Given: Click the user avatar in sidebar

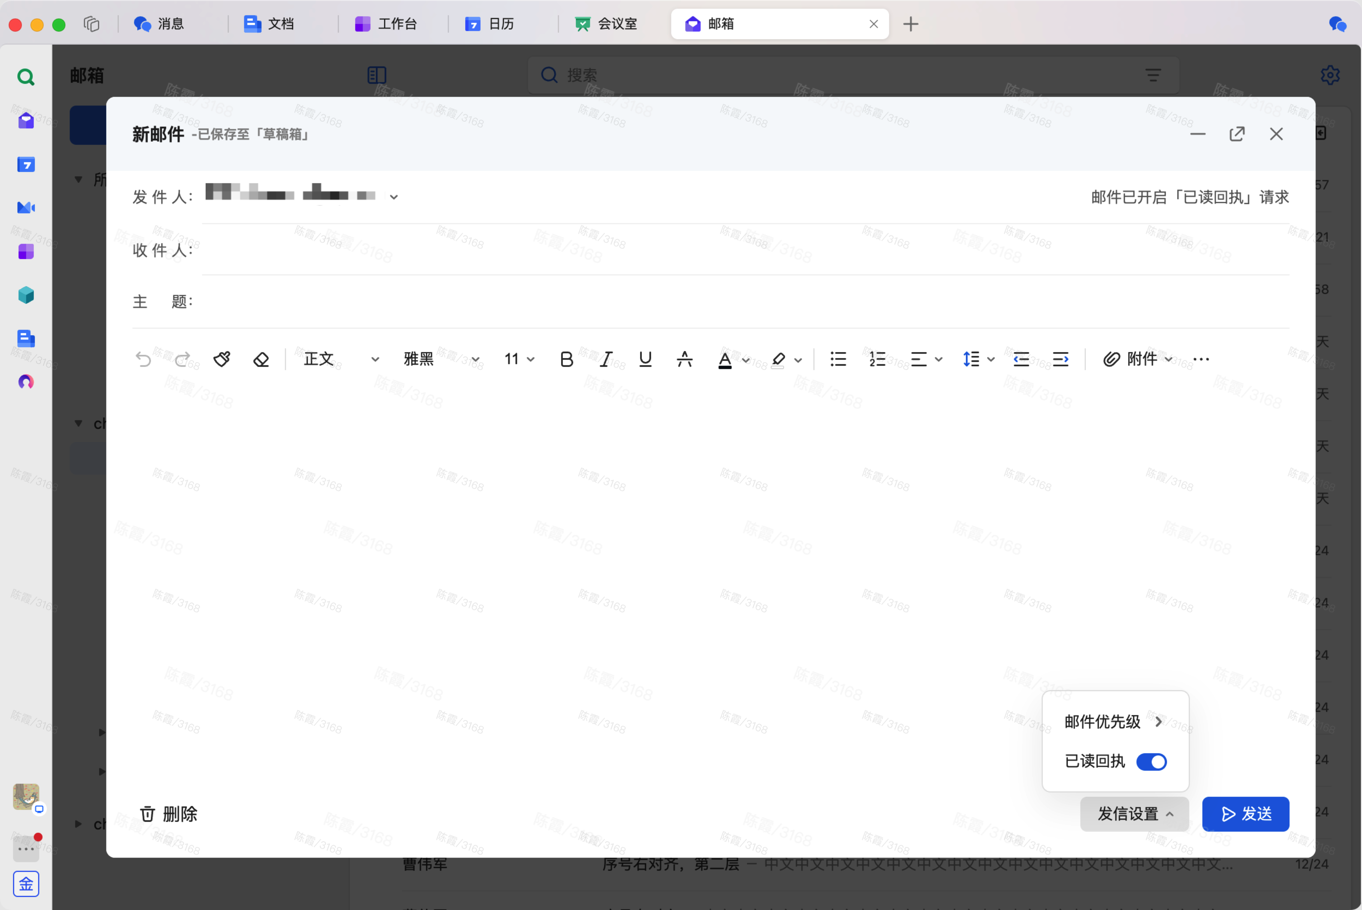Looking at the screenshot, I should pos(26,797).
